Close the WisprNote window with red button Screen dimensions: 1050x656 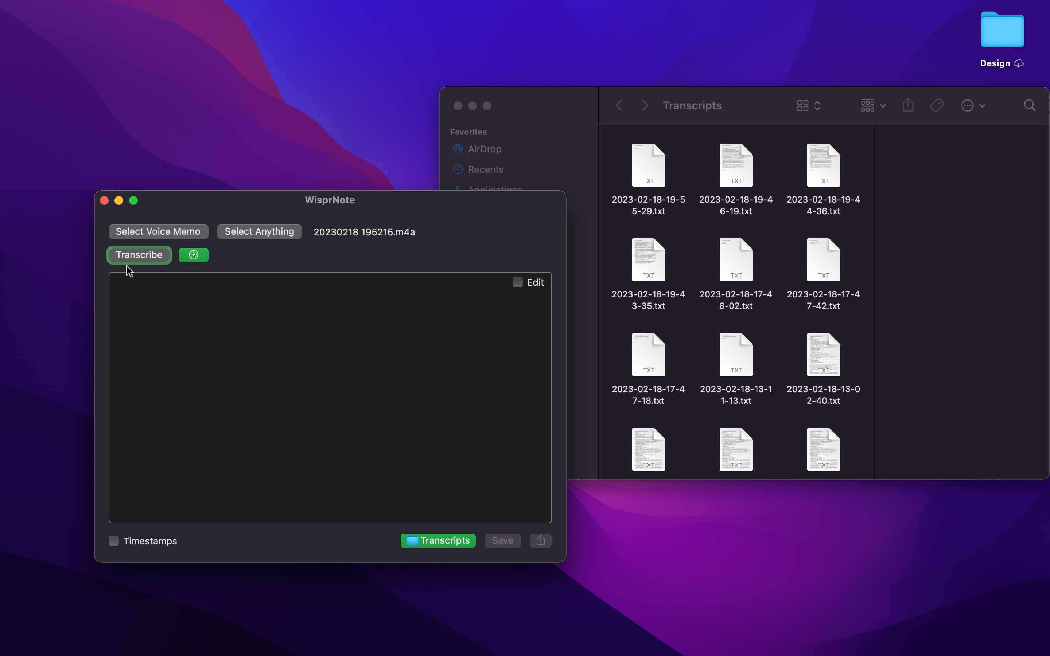tap(104, 200)
